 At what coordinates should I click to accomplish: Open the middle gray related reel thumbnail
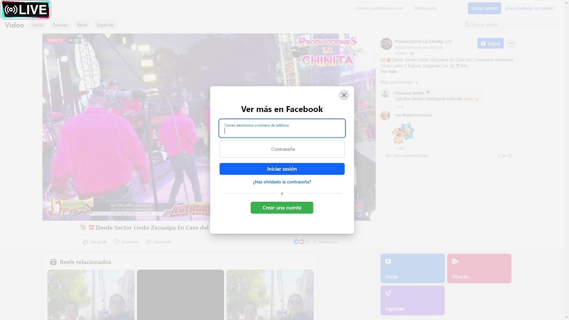(180, 295)
